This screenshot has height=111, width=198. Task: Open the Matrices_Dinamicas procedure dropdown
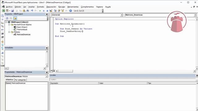(195, 15)
